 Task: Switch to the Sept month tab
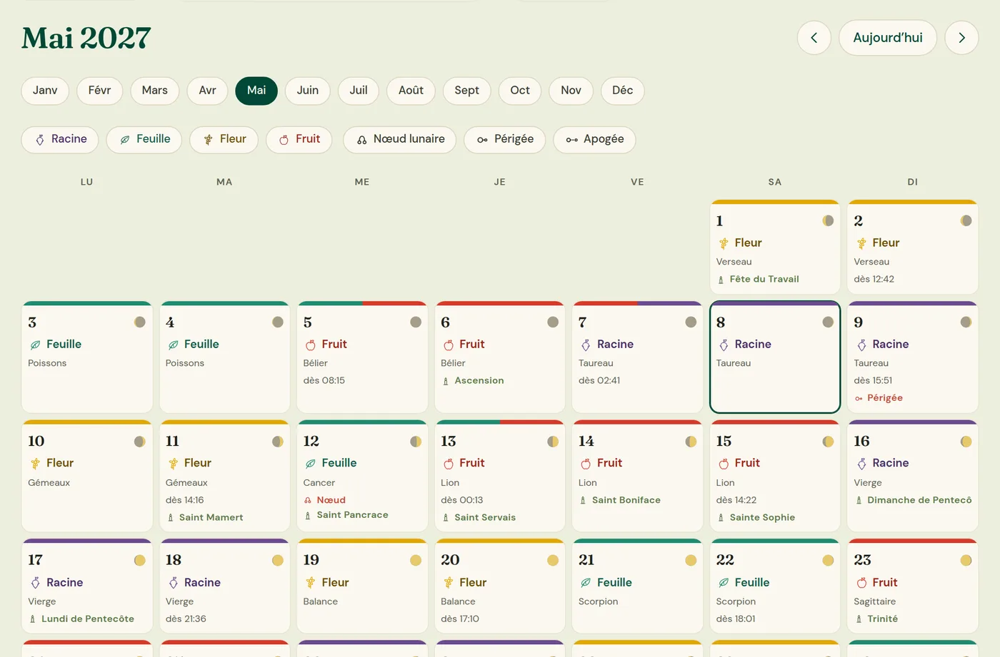tap(466, 91)
